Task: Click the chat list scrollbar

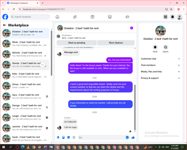Action: pos(51,53)
